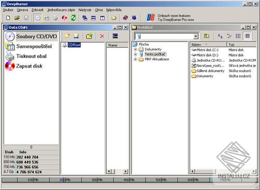The height and width of the screenshot is (190, 260).
Task: Switch browser to small icons view
Action: coord(229,36)
